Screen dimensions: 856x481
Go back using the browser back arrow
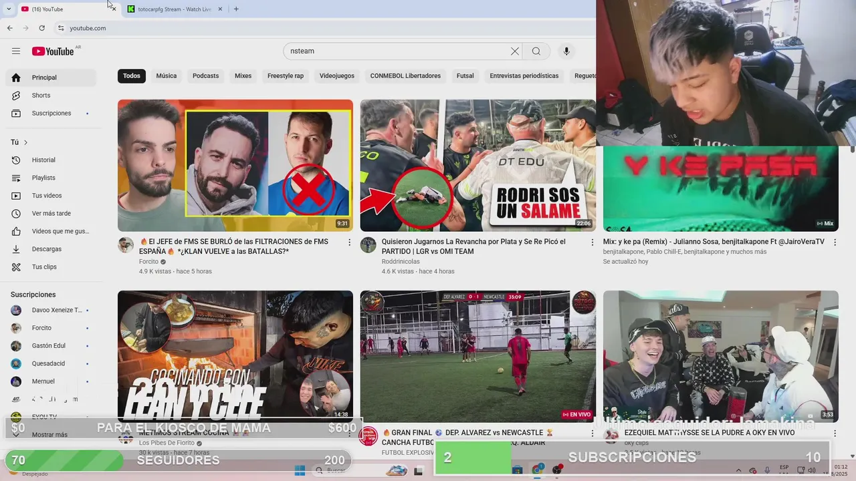tap(9, 28)
